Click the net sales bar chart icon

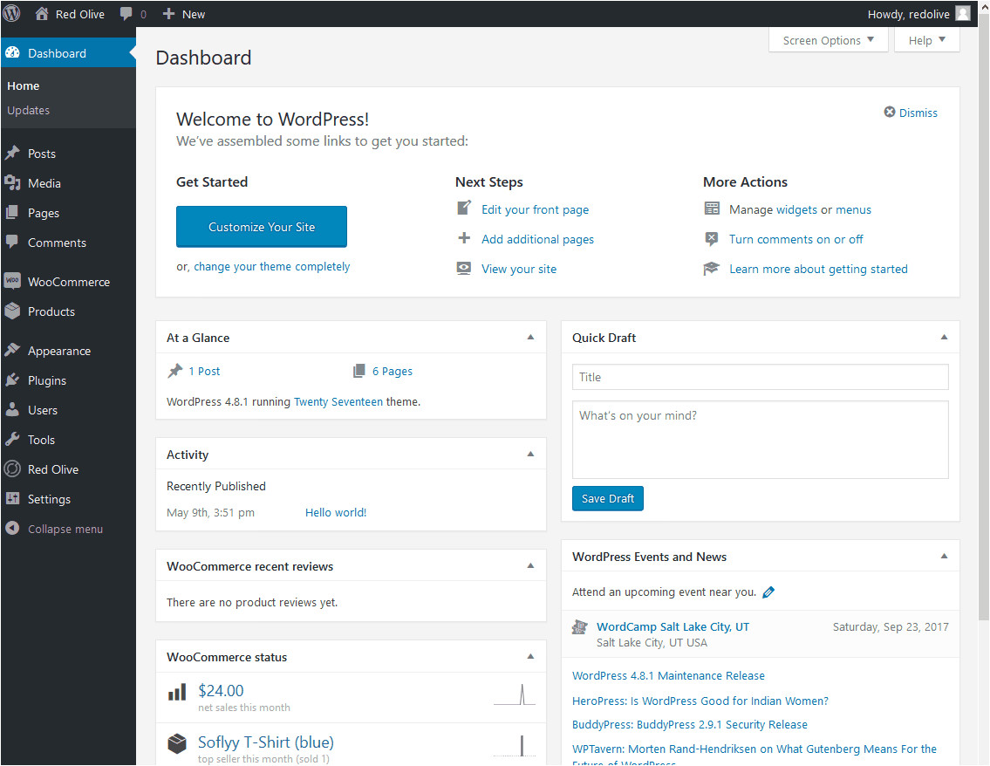pyautogui.click(x=177, y=692)
